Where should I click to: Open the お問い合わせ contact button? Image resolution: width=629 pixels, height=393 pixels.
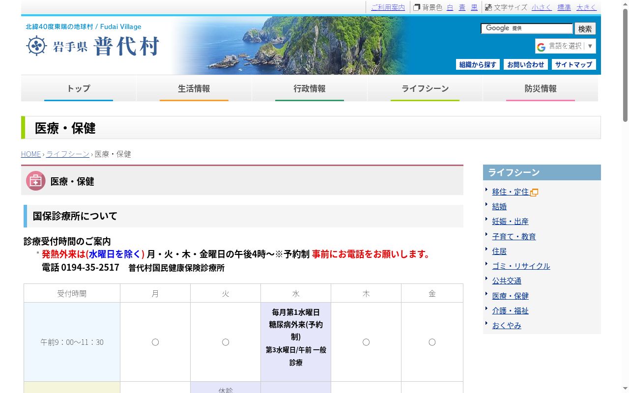click(526, 64)
